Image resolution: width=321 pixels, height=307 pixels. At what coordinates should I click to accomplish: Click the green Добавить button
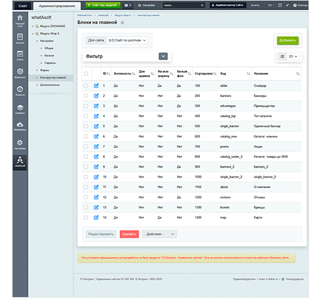(287, 40)
